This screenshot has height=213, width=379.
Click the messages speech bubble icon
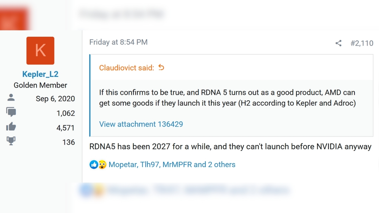tap(11, 112)
